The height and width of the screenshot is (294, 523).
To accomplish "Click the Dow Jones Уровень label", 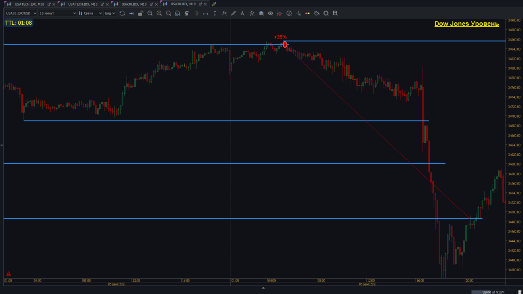I will click(467, 24).
